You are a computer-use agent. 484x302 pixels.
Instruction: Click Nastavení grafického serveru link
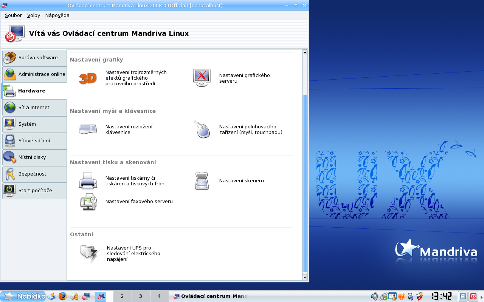(244, 78)
